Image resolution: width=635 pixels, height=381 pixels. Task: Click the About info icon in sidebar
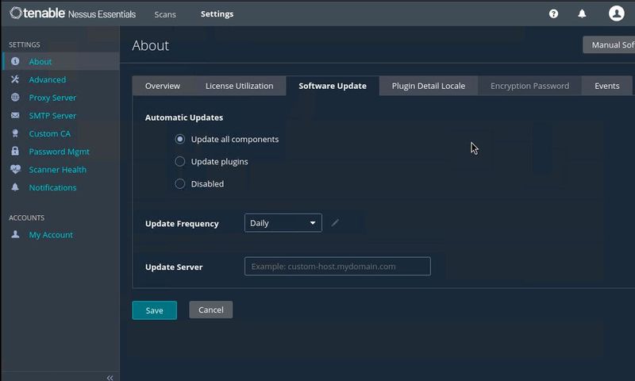pos(15,61)
